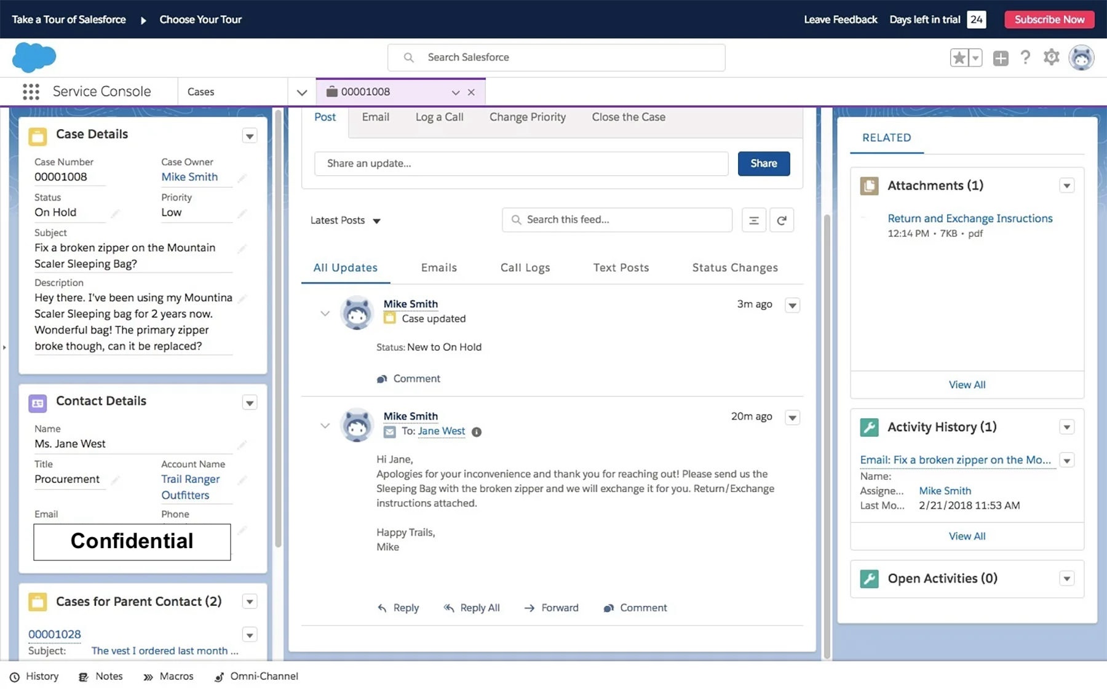Click Reply All on the email post

point(472,608)
